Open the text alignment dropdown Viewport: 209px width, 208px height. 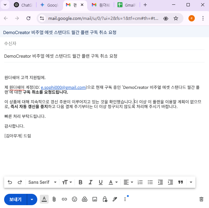point(128,182)
